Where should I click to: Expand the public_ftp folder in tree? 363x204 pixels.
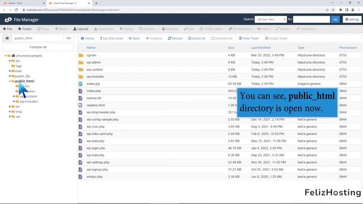coord(10,76)
